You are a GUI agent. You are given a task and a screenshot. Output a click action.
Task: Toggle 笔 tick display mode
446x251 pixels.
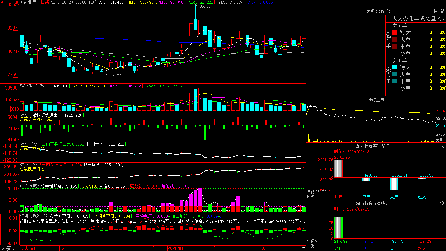(x=442, y=11)
